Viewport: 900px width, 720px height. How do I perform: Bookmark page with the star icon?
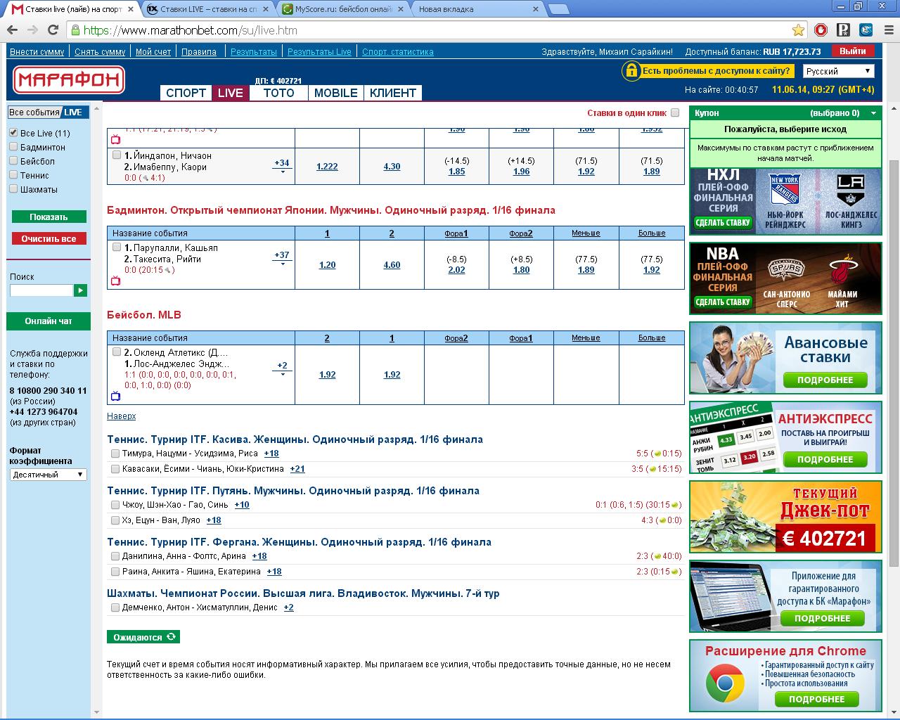click(798, 30)
